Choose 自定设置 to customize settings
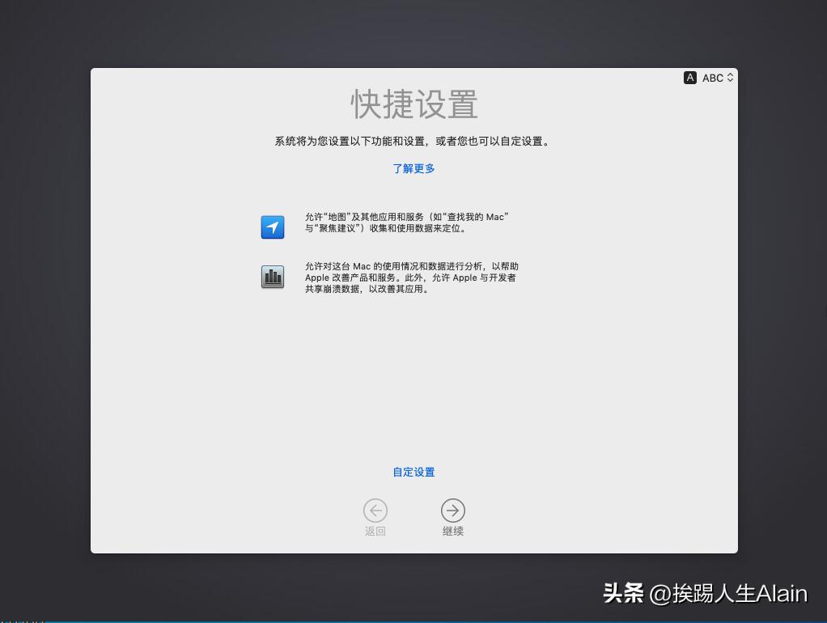Screen dimensions: 827x623 [413, 472]
